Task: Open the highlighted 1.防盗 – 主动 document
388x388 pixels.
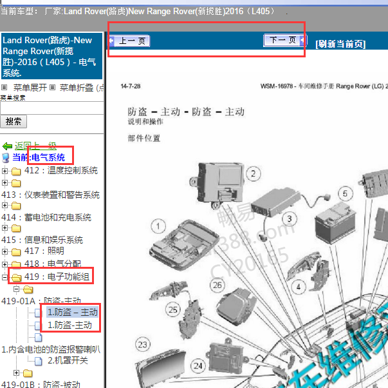Action: 73,312
